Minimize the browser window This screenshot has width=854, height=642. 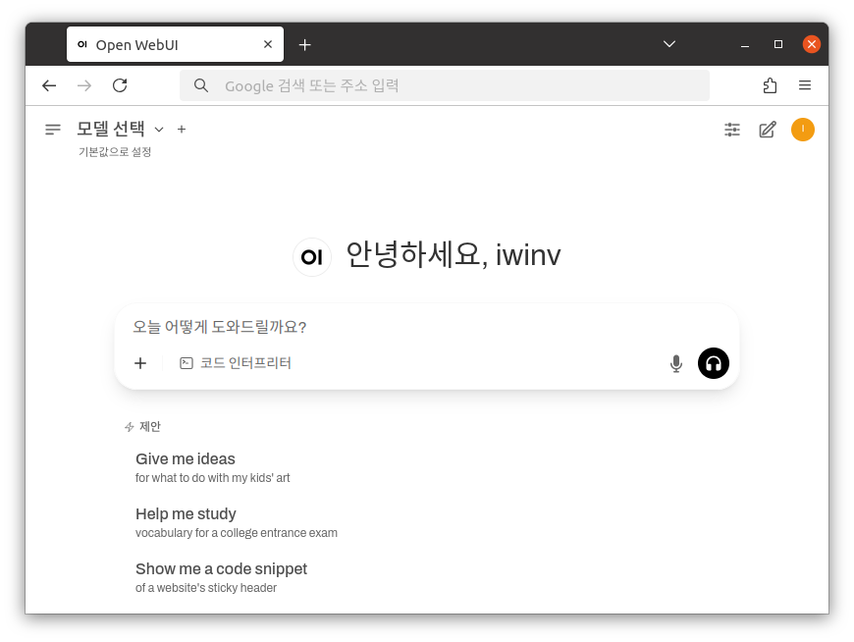(744, 44)
